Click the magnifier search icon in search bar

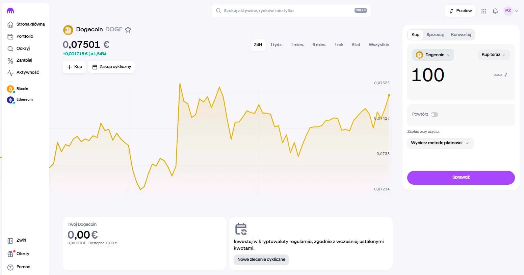pyautogui.click(x=218, y=10)
